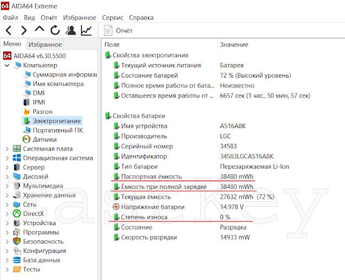This screenshot has width=345, height=280.
Task: Click value 27632 mWh (72 %)
Action: tap(247, 196)
